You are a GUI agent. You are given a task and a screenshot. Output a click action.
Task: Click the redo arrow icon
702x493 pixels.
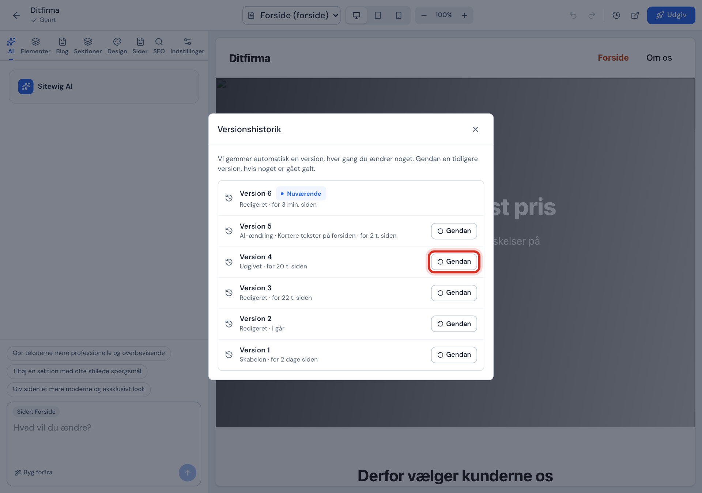coord(592,15)
